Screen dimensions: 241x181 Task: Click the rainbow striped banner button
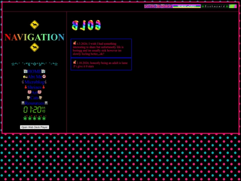[187, 6]
